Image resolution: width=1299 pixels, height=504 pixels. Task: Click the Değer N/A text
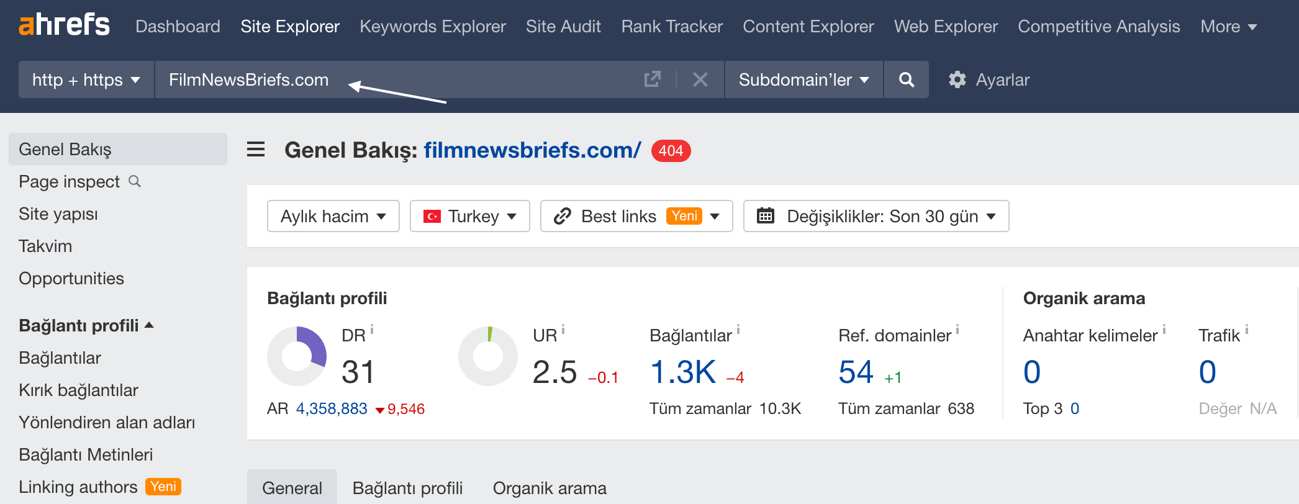1238,408
